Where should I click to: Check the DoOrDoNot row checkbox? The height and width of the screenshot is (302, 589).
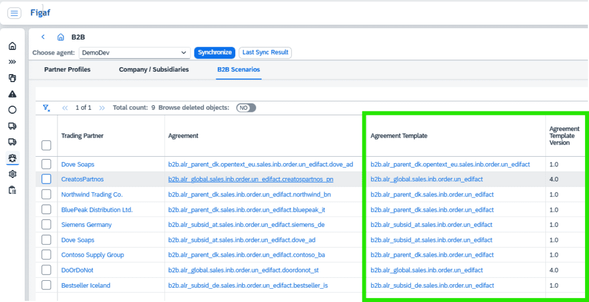point(46,270)
